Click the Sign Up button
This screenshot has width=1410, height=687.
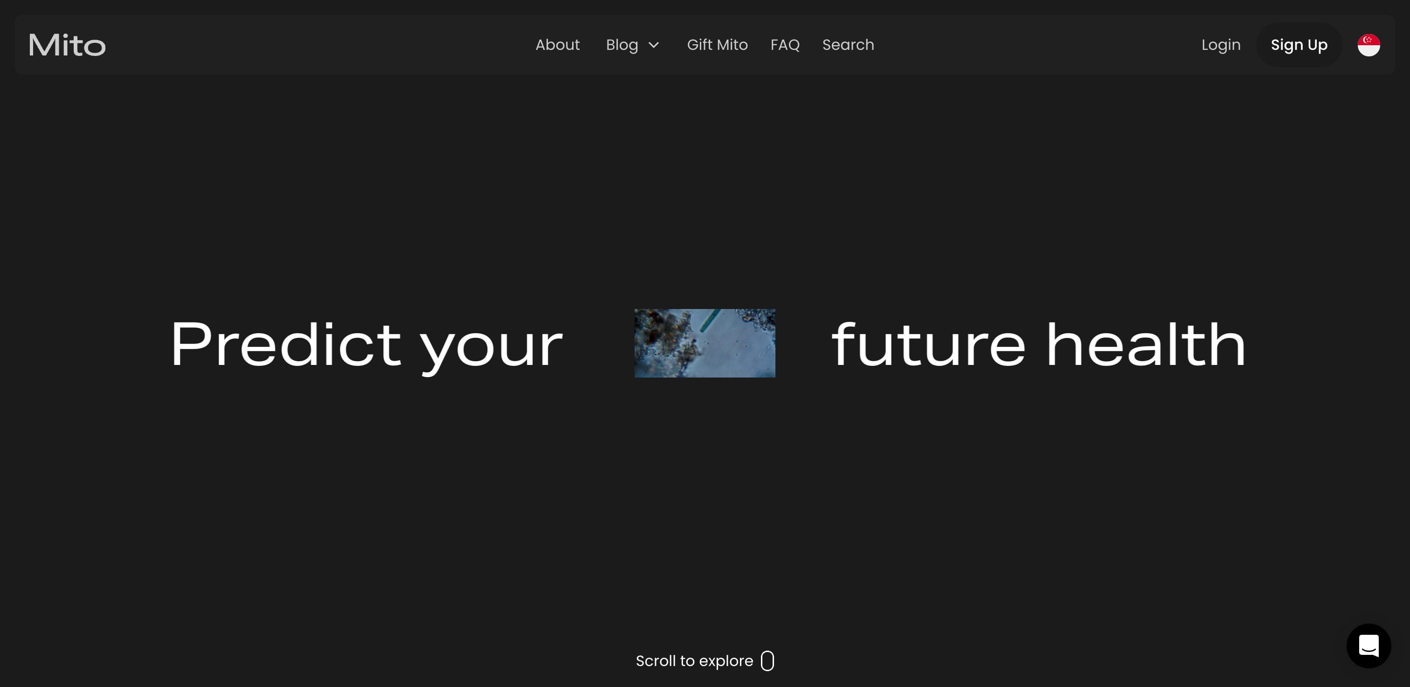[x=1299, y=44]
